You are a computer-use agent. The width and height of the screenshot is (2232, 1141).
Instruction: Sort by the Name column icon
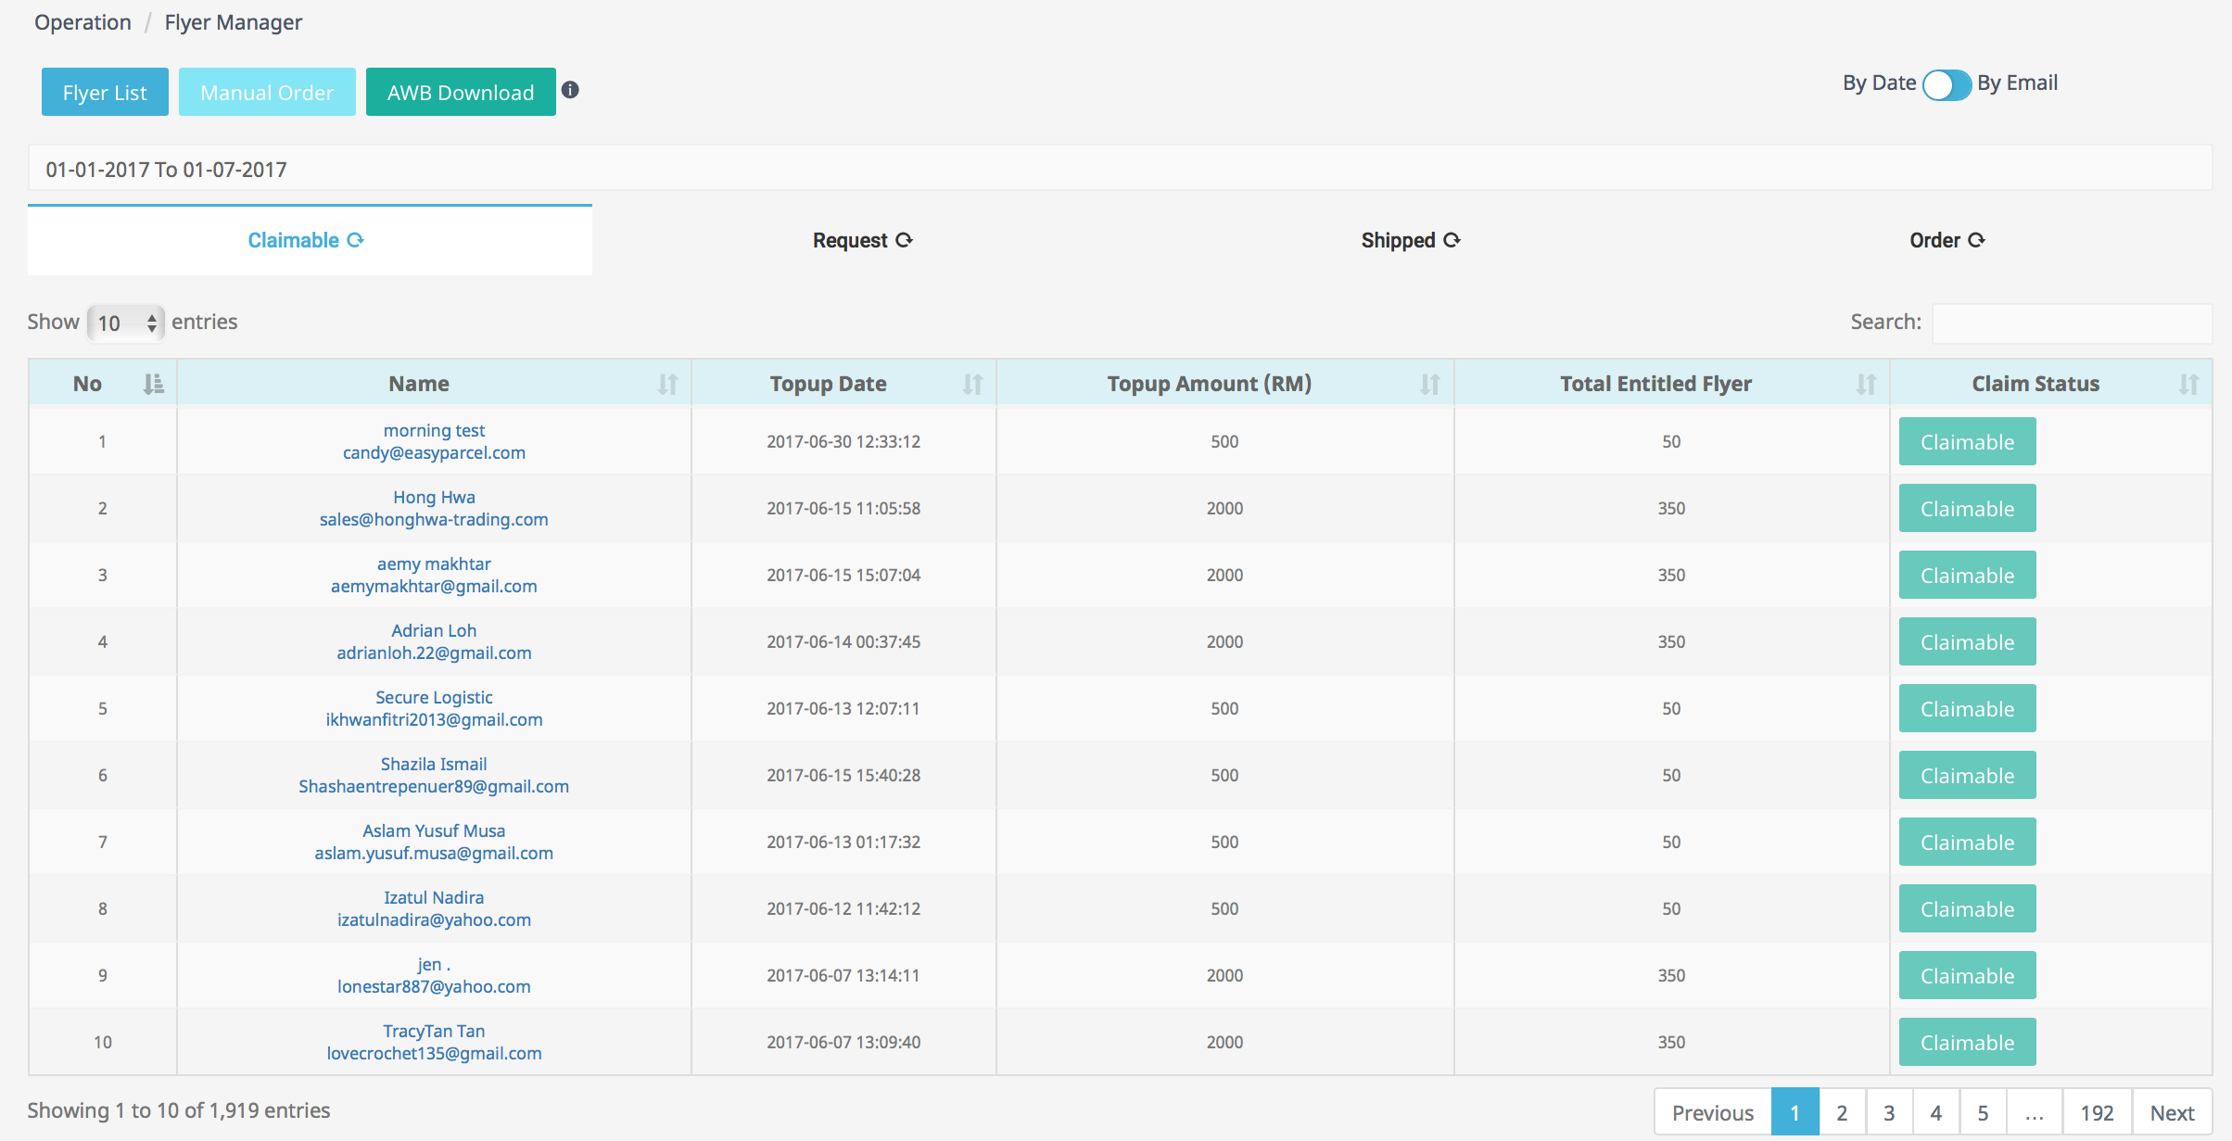click(x=667, y=384)
